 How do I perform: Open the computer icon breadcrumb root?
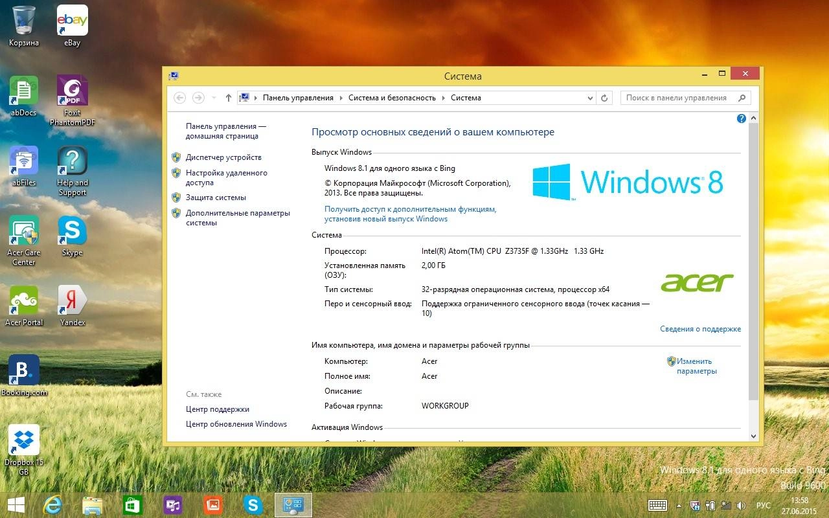pyautogui.click(x=244, y=98)
